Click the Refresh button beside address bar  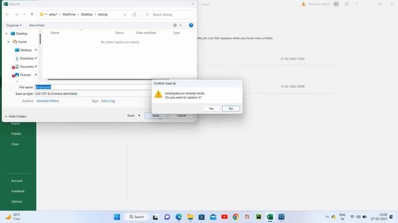[x=134, y=14]
